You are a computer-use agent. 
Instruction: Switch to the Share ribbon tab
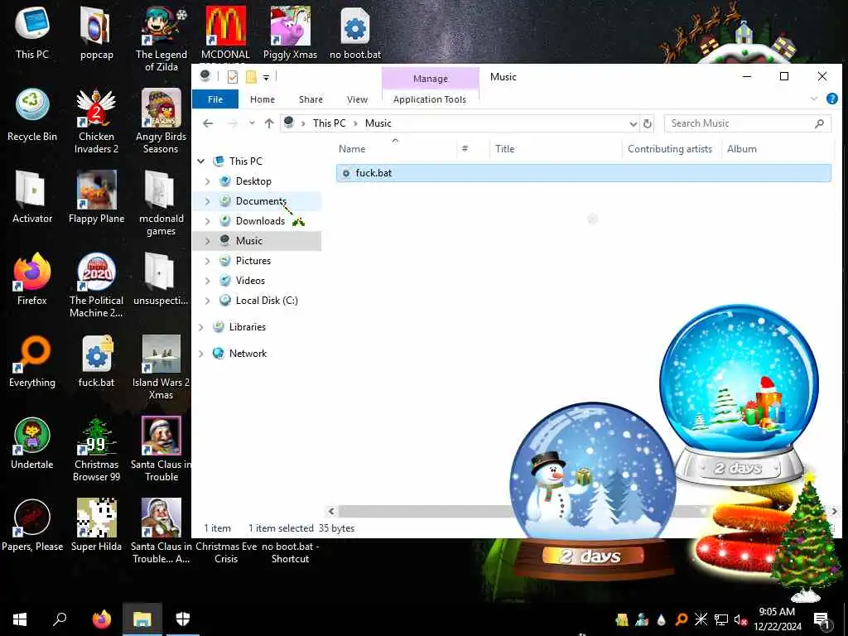[311, 99]
